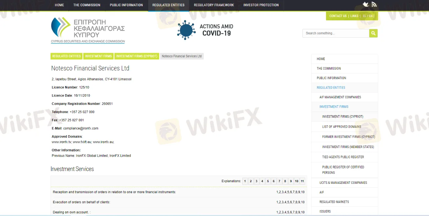This screenshot has width=429, height=216.
Task: Click approved domains www.ironfx.tv line
Action: click(83, 142)
